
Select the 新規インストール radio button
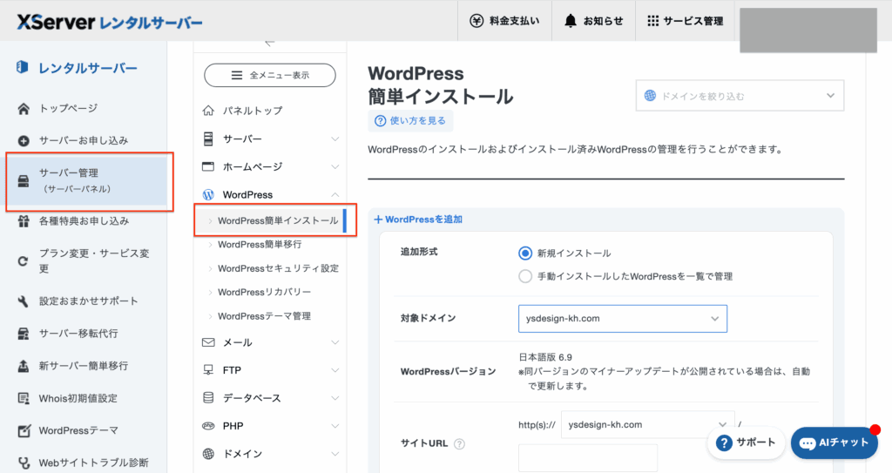click(x=525, y=253)
